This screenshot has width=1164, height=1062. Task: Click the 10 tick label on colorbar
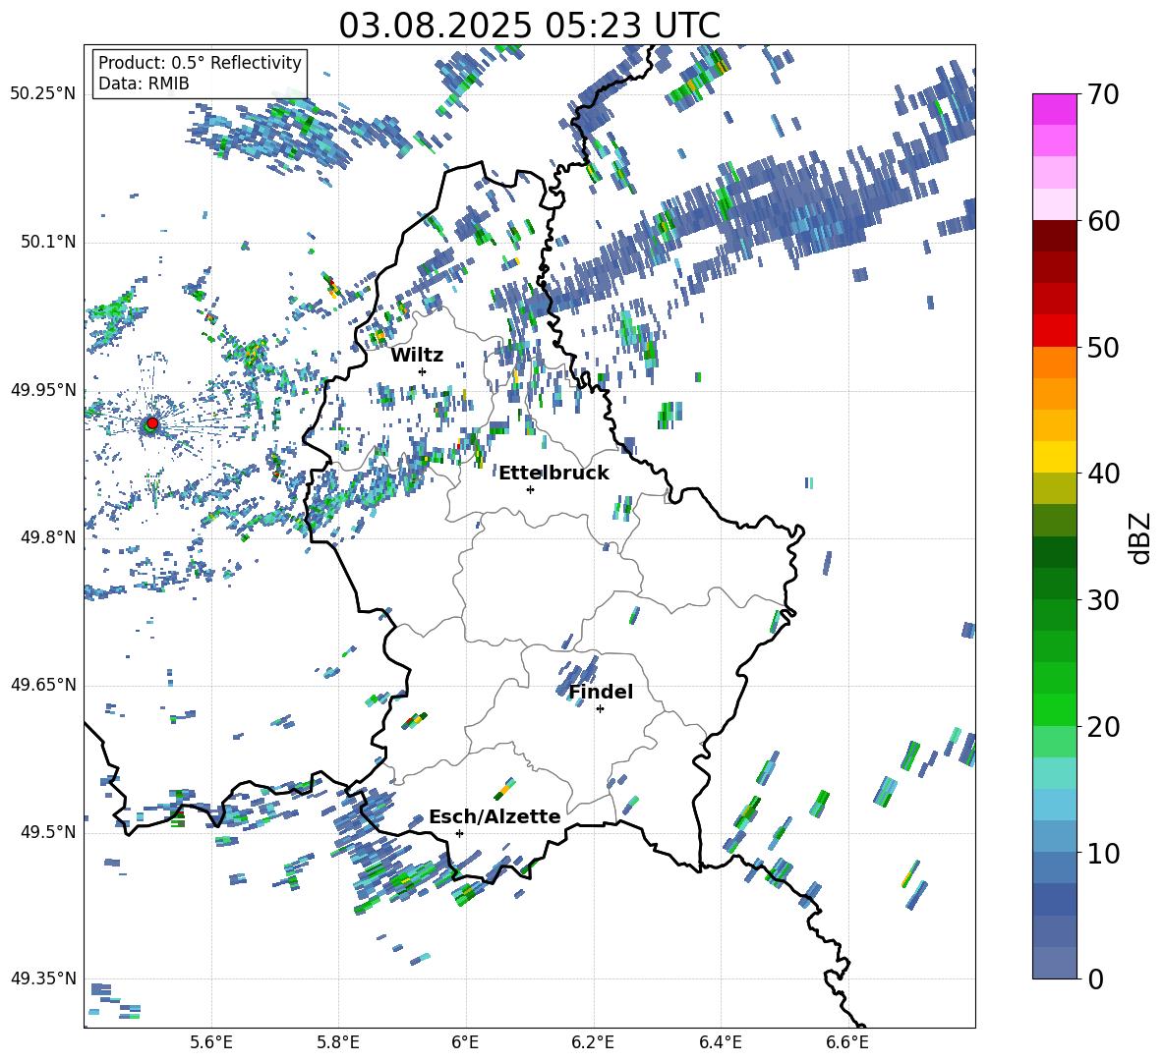pyautogui.click(x=1103, y=853)
